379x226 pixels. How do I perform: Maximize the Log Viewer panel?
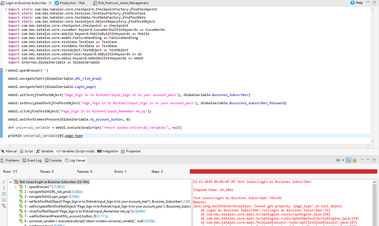[x=374, y=160]
